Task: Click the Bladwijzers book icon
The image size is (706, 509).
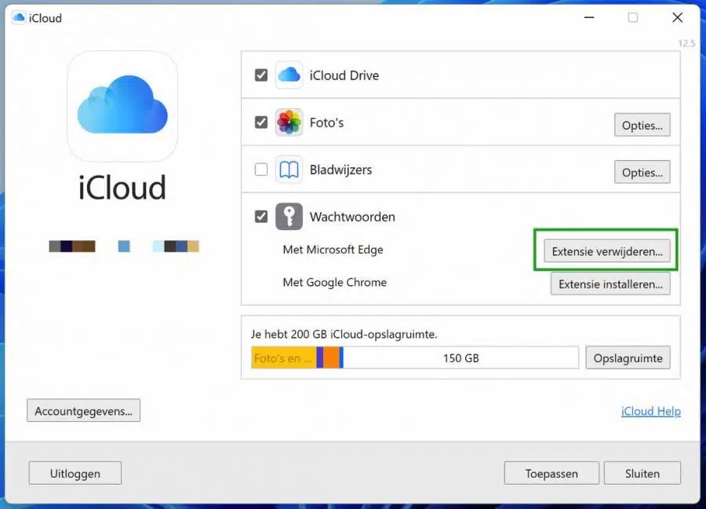Action: [289, 170]
